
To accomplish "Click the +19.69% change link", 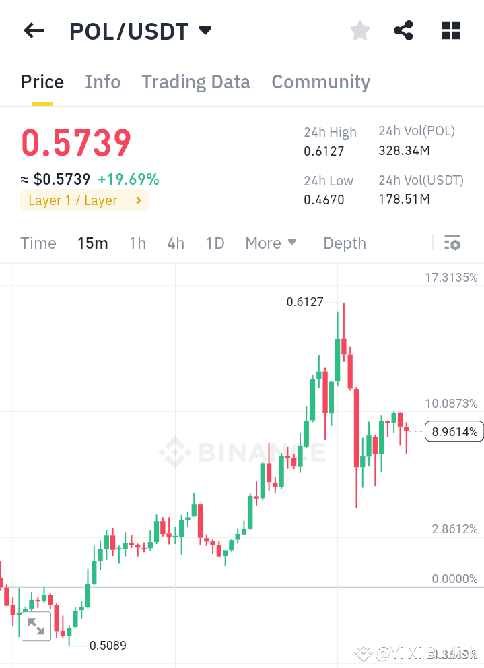I will 129,179.
